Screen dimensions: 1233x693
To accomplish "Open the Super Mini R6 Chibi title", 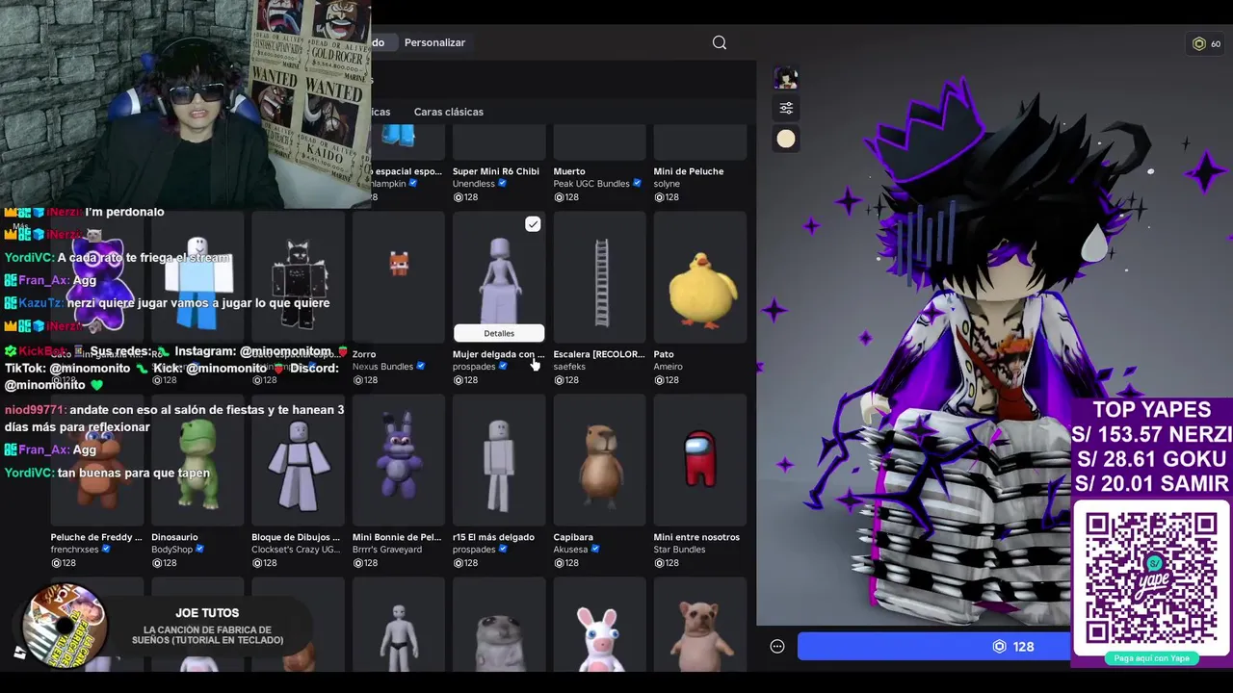I will [x=496, y=171].
